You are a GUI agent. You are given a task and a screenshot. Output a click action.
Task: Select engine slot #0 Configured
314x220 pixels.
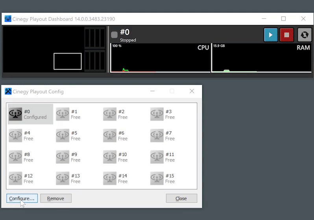tap(30, 114)
